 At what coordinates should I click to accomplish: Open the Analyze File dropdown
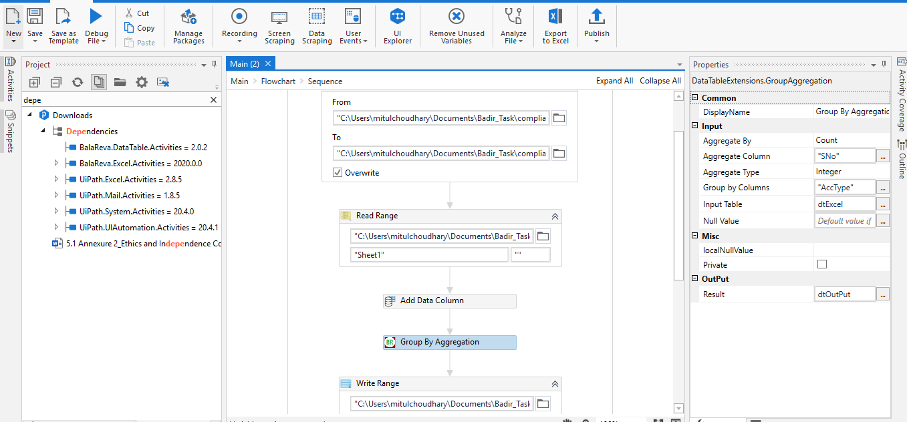(x=520, y=41)
